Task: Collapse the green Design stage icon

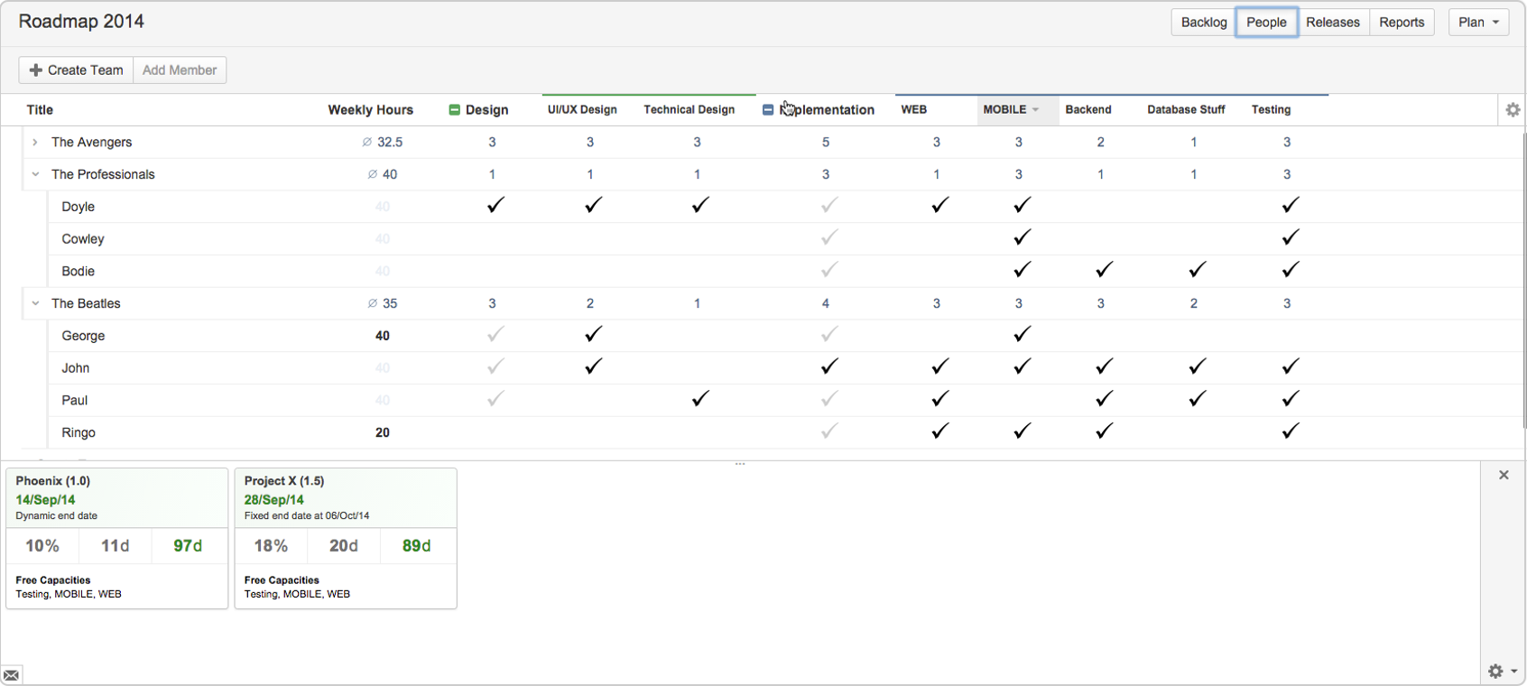Action: coord(454,110)
